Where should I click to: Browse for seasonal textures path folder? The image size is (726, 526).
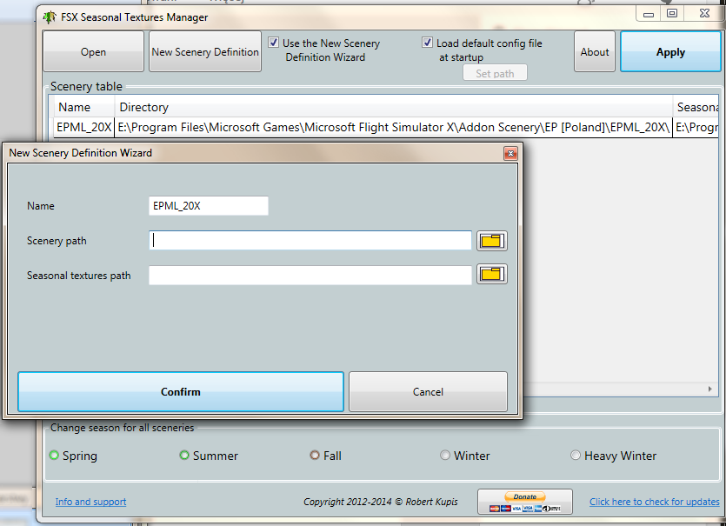pos(492,274)
